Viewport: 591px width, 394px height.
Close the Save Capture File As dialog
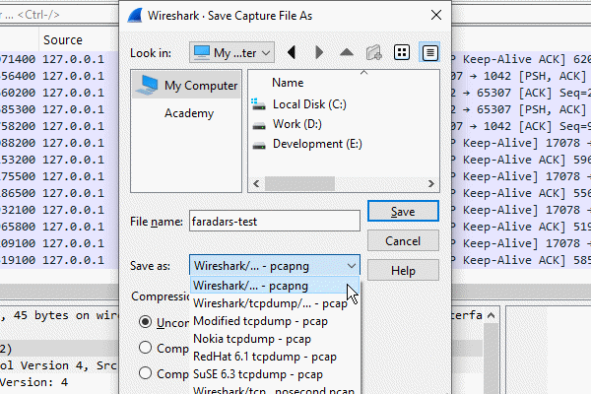(x=436, y=15)
